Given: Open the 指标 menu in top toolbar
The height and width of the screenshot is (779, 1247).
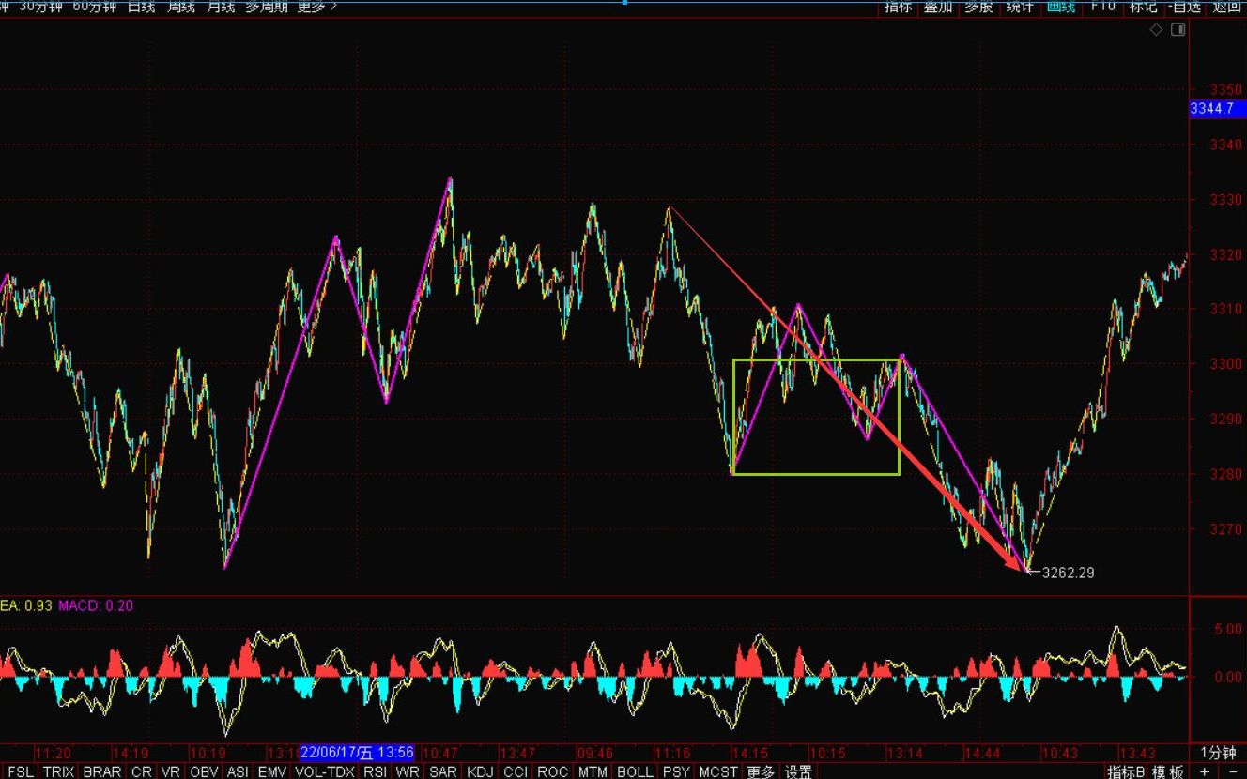Looking at the screenshot, I should click(899, 6).
